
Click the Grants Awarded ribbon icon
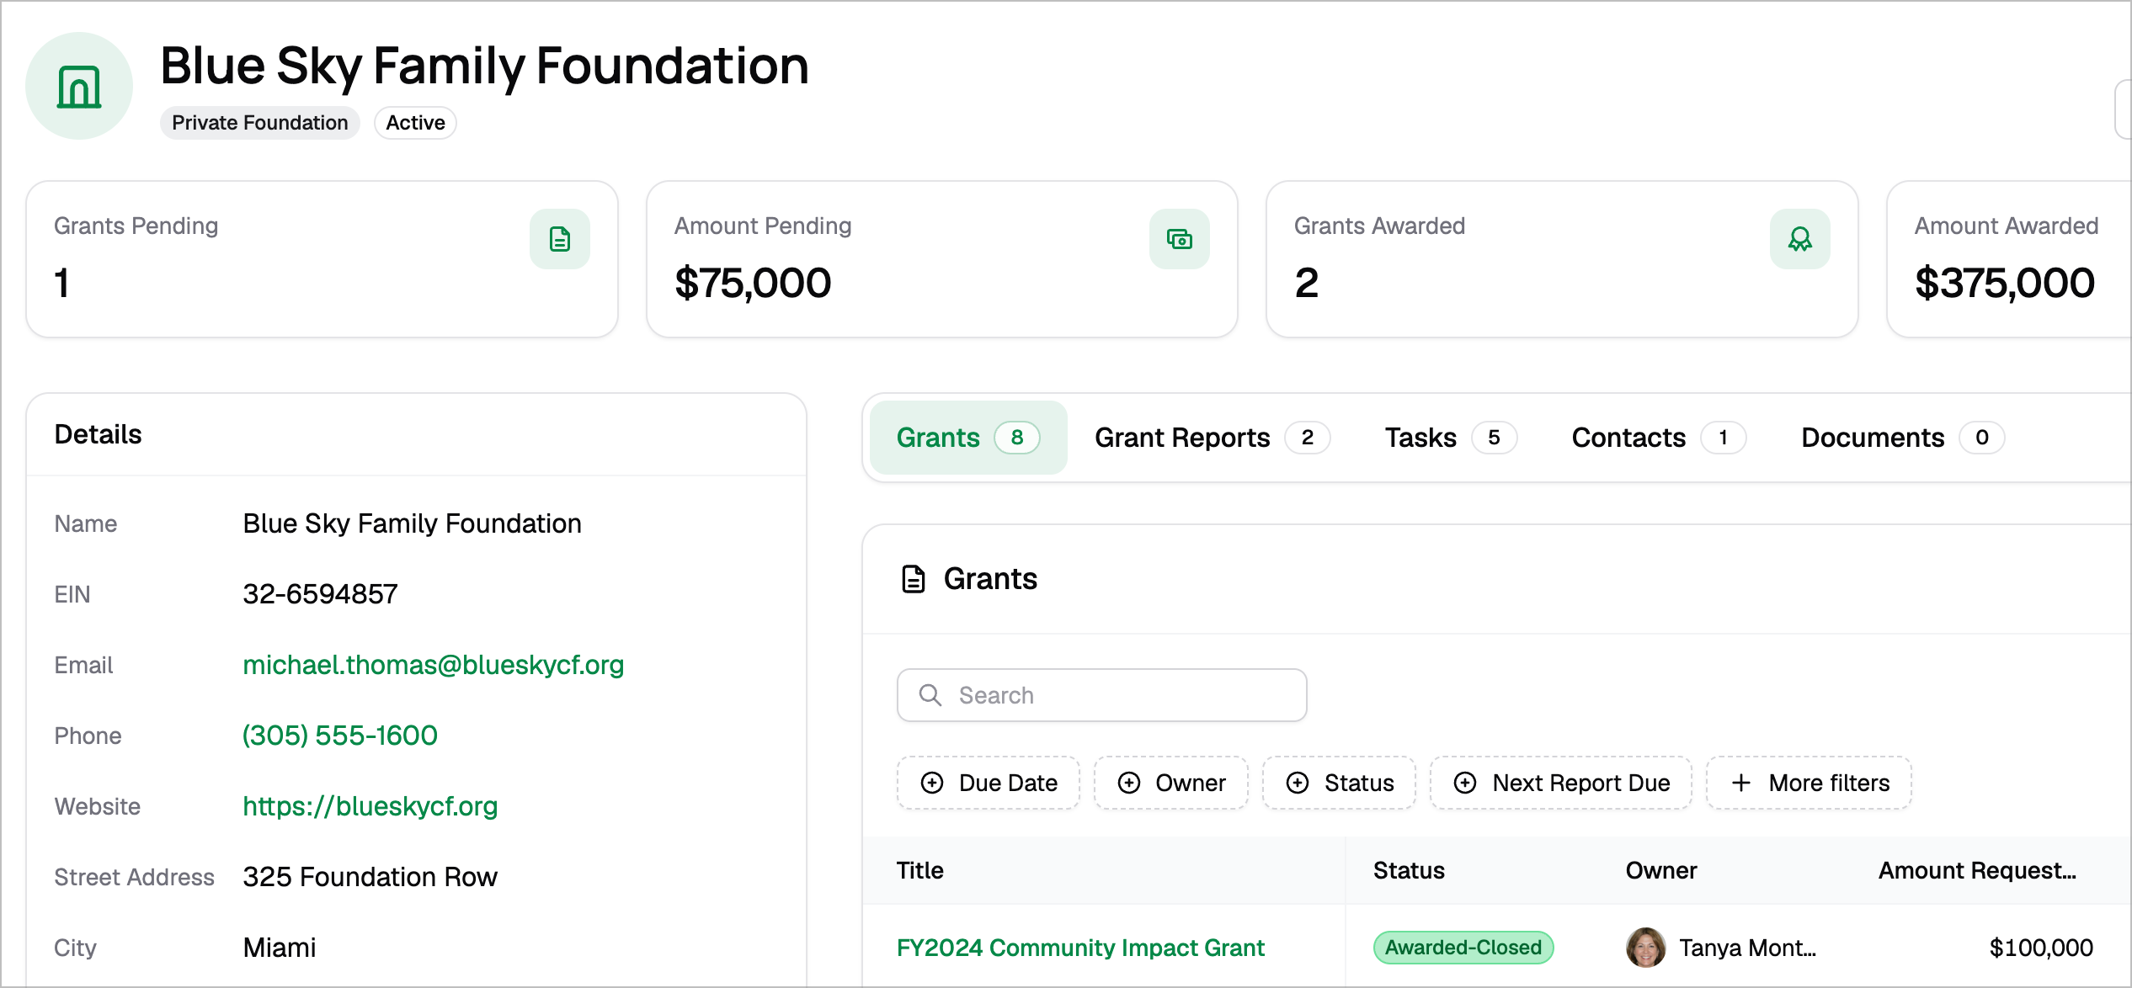(x=1800, y=239)
